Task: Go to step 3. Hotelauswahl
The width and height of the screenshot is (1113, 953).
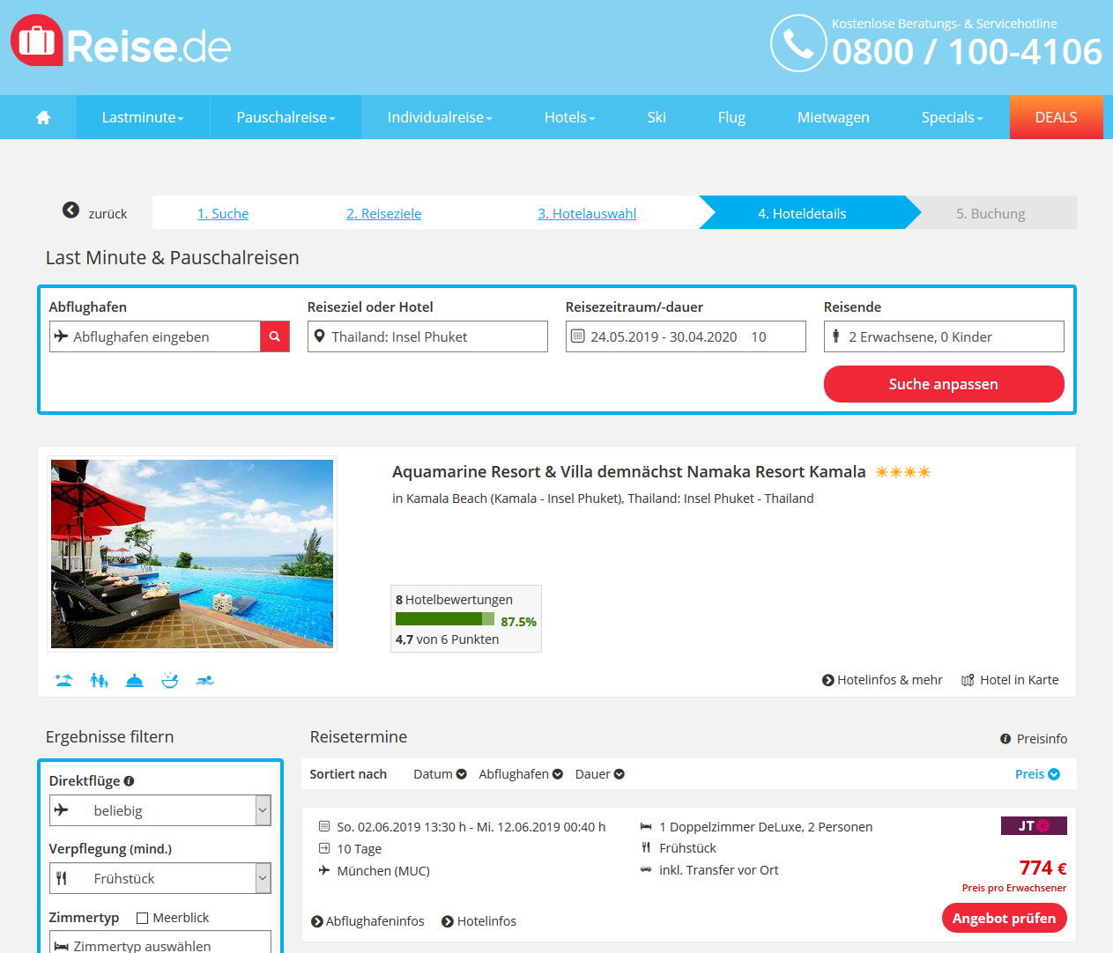Action: tap(587, 213)
